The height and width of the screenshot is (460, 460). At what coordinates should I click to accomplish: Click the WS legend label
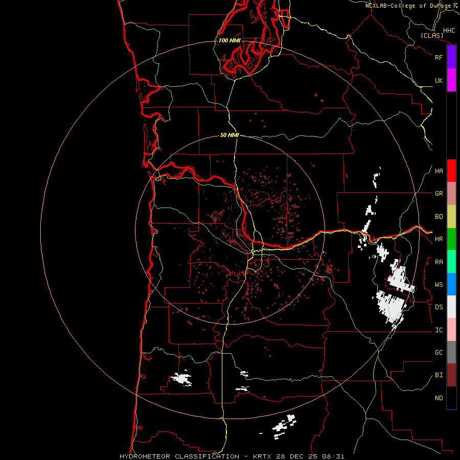click(x=439, y=284)
